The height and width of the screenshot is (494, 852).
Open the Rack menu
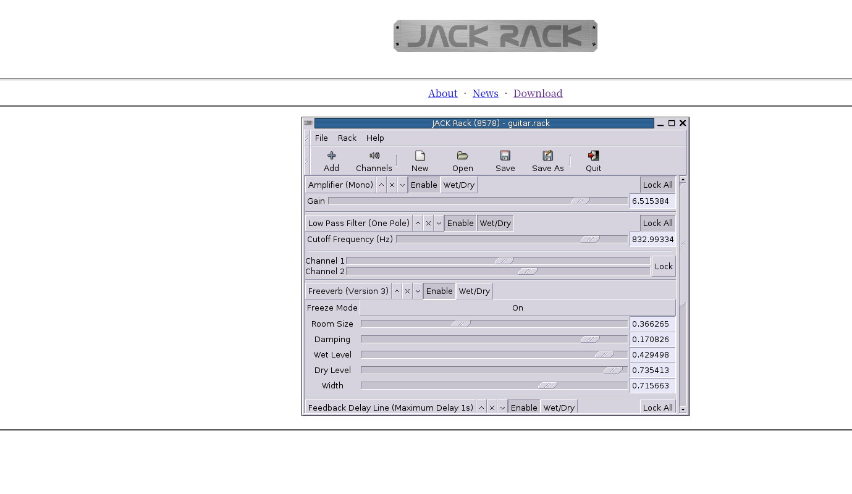pos(347,138)
